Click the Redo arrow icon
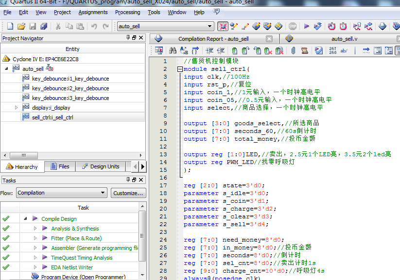400x280 pixels. [x=105, y=26]
